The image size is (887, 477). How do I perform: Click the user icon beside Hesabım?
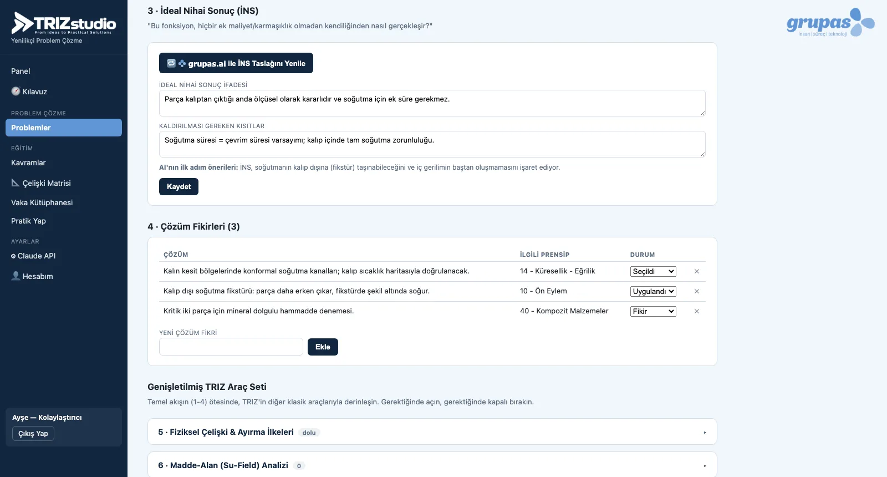(16, 276)
